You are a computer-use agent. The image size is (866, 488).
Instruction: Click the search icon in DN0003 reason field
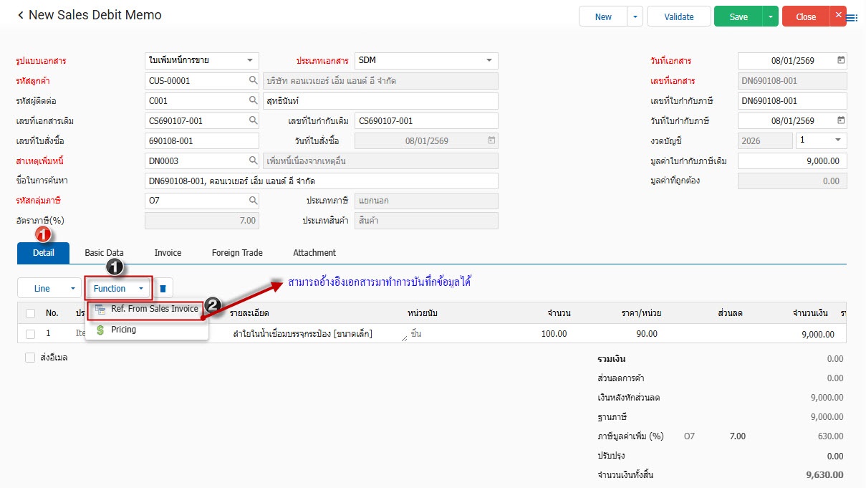253,161
